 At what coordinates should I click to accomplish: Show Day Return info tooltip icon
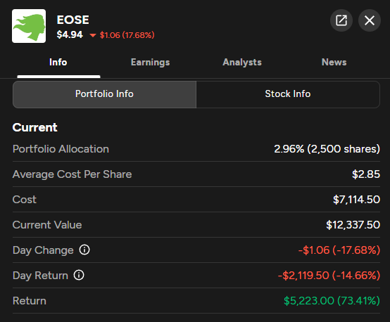point(79,275)
